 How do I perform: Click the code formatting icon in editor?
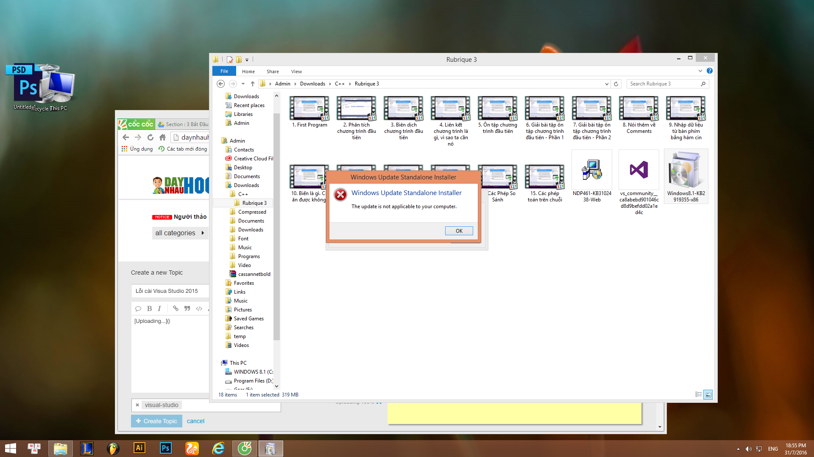point(199,308)
